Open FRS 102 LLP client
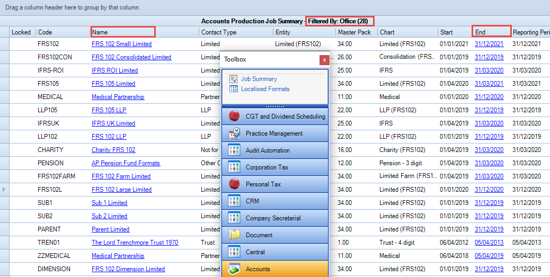Screen dimensions: 550x277 click(x=109, y=137)
